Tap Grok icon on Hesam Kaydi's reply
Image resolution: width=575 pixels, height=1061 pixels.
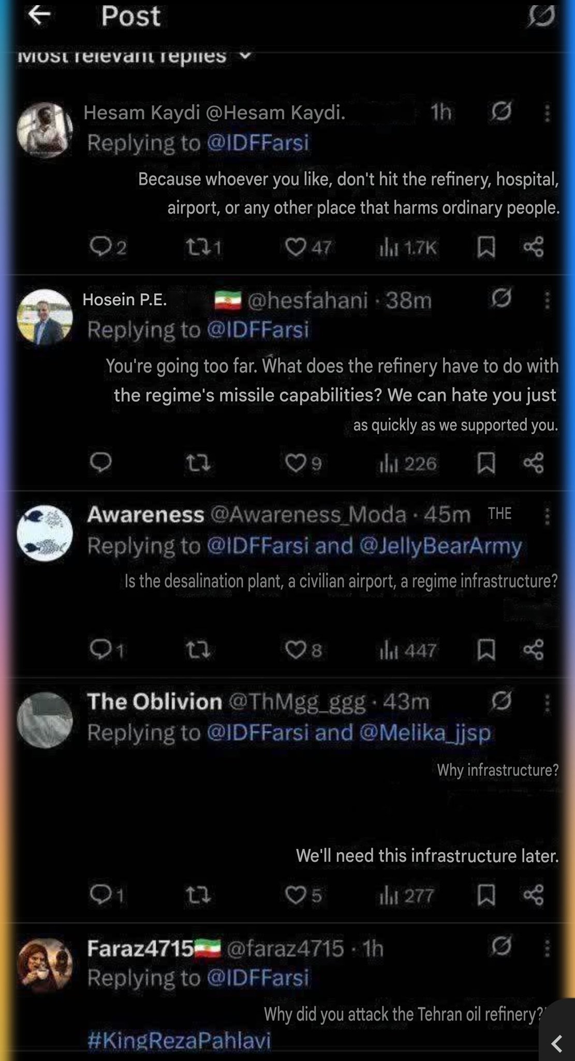coord(500,111)
